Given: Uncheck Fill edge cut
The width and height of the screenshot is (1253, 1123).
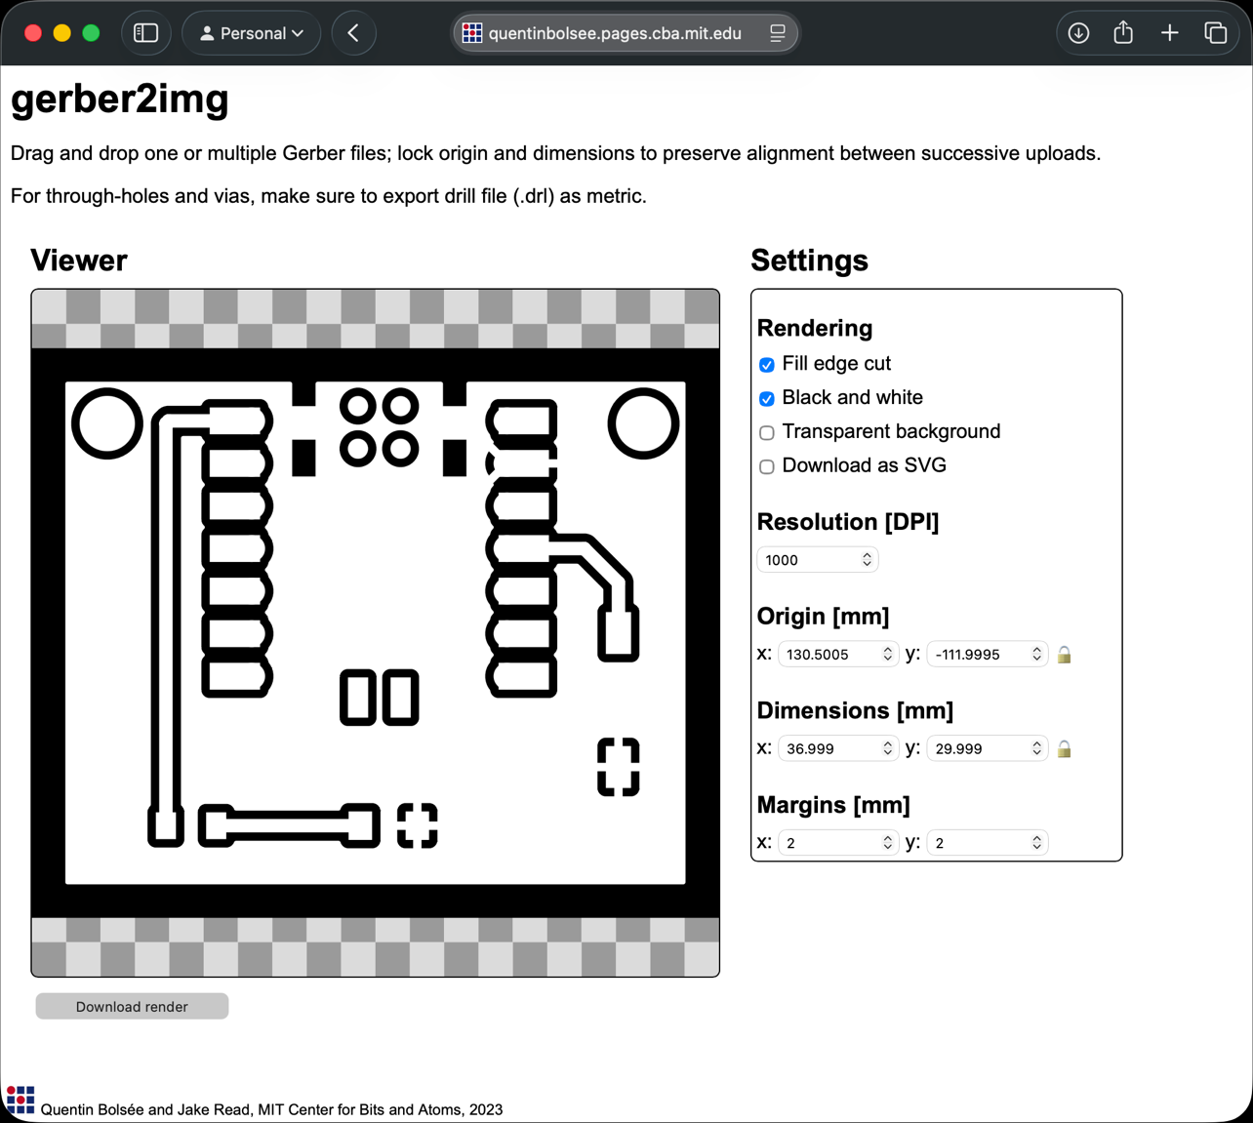Looking at the screenshot, I should (767, 365).
